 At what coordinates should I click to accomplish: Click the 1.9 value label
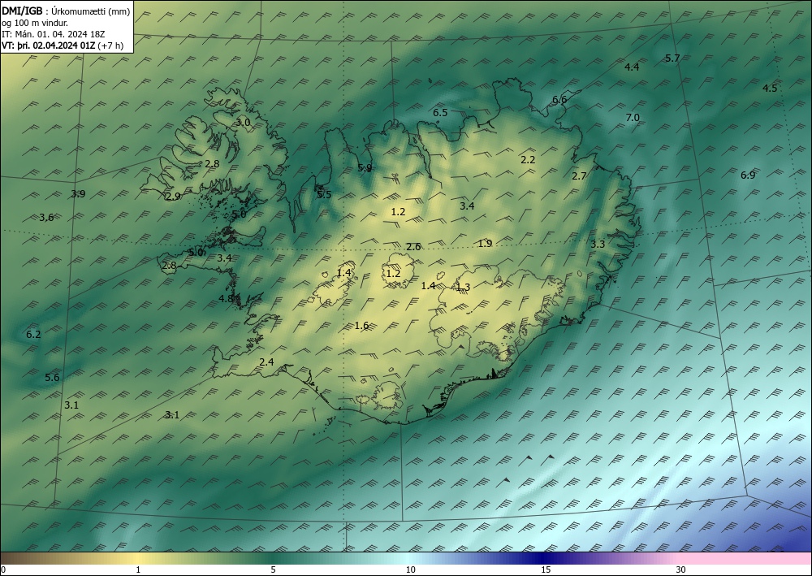485,244
